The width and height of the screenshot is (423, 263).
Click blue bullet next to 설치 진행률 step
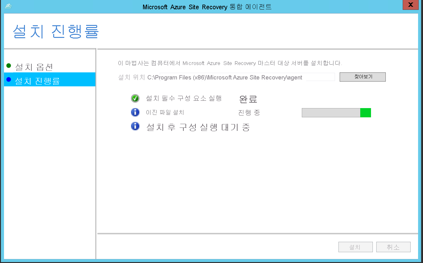coord(9,80)
